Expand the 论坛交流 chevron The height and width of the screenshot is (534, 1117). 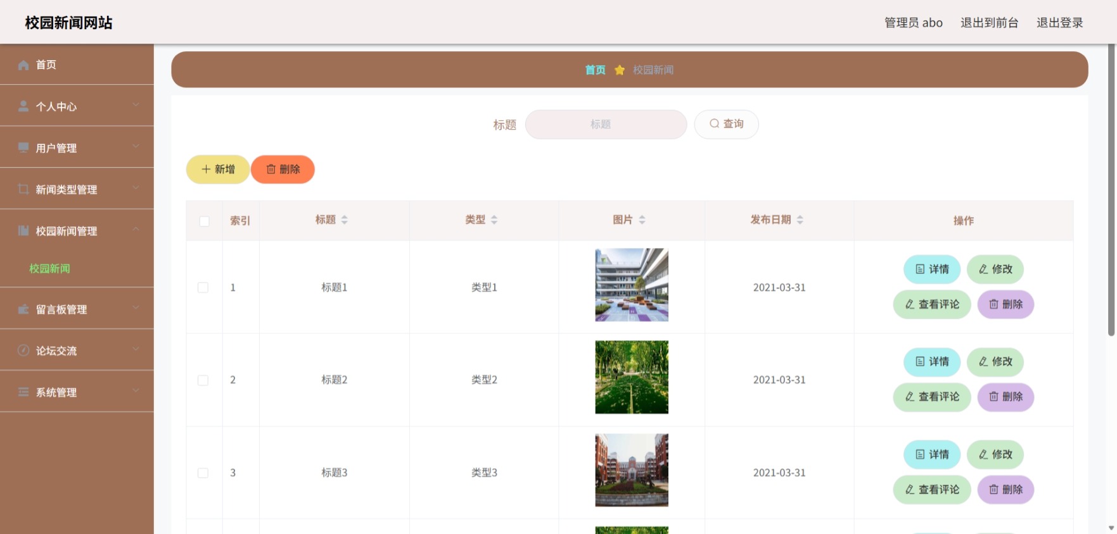136,349
